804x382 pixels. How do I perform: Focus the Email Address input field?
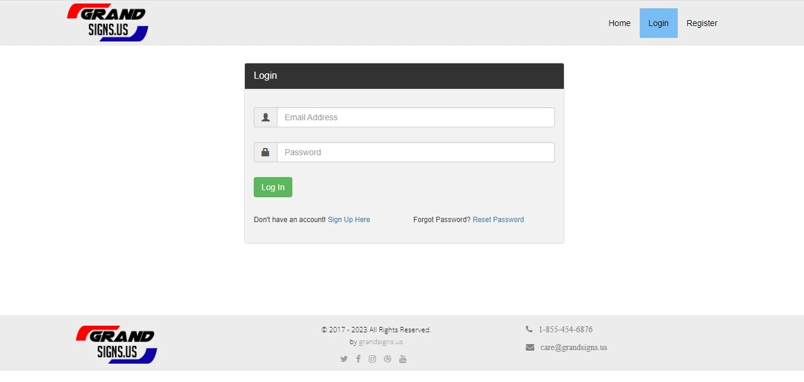[x=416, y=117]
